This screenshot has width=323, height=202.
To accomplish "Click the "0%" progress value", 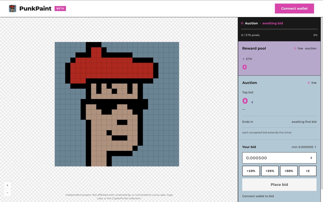I will [315, 35].
